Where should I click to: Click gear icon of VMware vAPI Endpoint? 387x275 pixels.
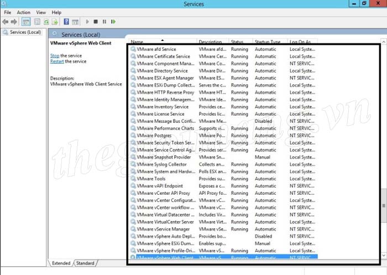pos(133,186)
